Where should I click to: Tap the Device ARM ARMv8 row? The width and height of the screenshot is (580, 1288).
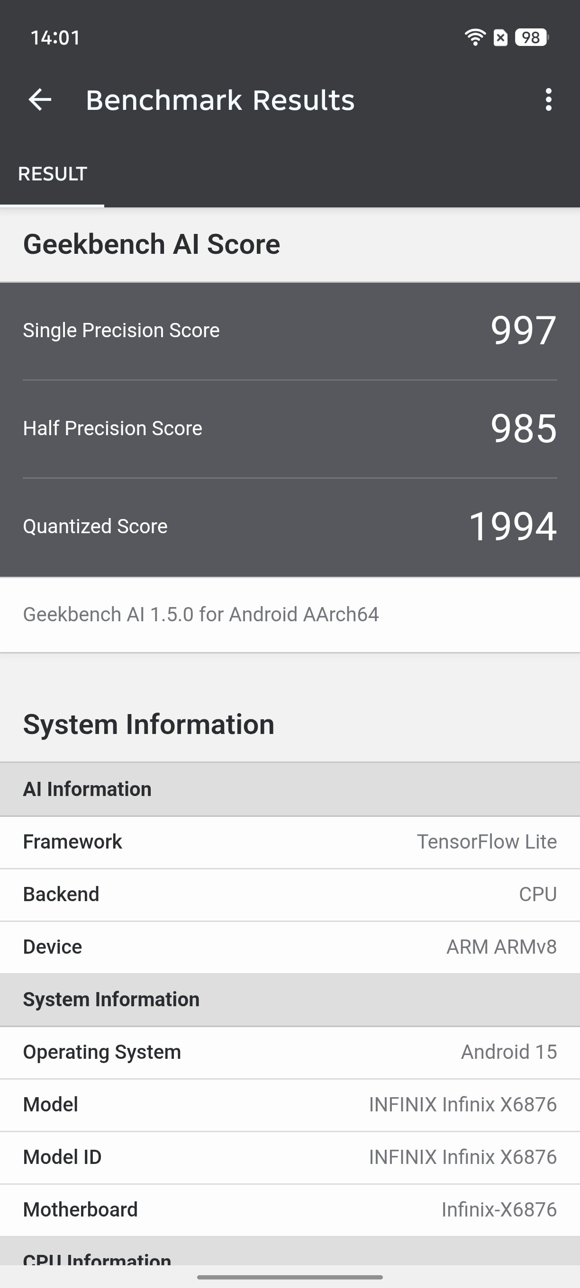tap(290, 947)
